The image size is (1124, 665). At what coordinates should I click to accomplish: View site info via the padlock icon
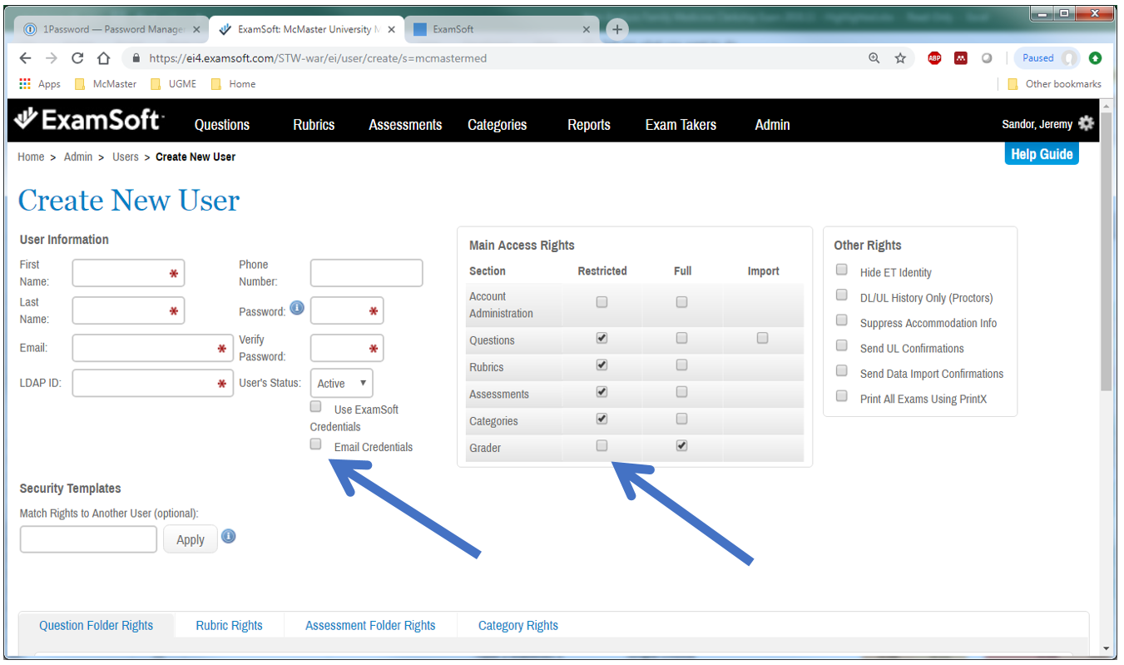[x=136, y=58]
